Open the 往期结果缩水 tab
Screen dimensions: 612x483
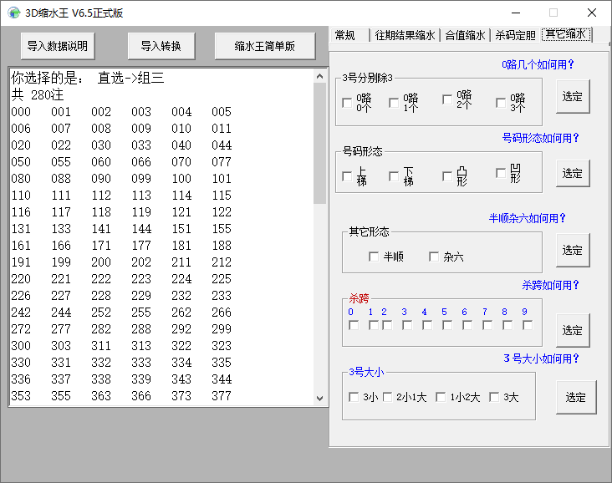pyautogui.click(x=405, y=35)
